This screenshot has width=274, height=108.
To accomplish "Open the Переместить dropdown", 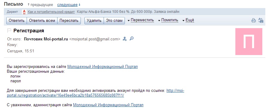I will (141, 20).
